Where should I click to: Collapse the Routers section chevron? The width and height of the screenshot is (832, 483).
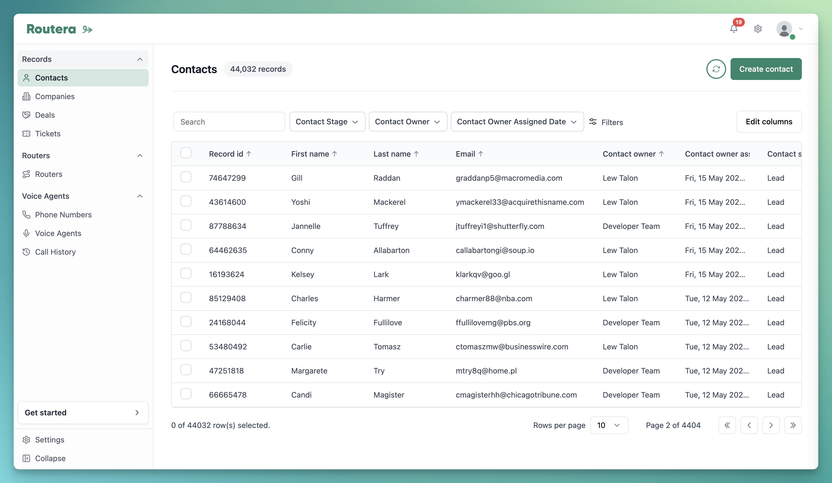(140, 156)
